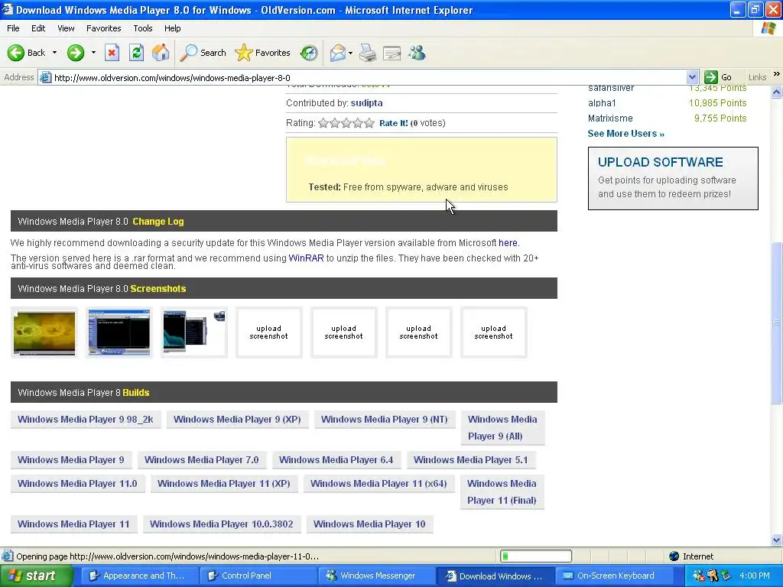Open Favorites star toolbar button
783x587 pixels.
263,53
